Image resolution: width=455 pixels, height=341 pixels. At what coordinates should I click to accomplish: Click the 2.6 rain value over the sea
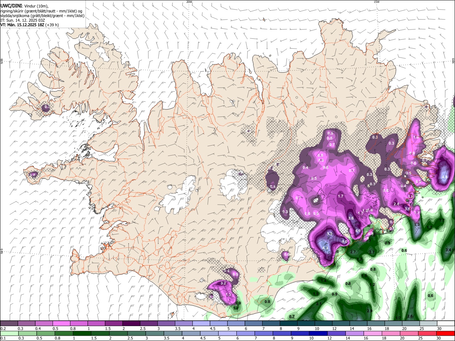pyautogui.click(x=410, y=316)
